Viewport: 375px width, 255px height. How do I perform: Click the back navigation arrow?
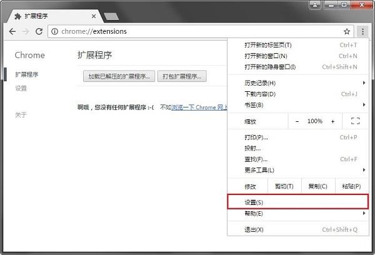click(x=12, y=31)
